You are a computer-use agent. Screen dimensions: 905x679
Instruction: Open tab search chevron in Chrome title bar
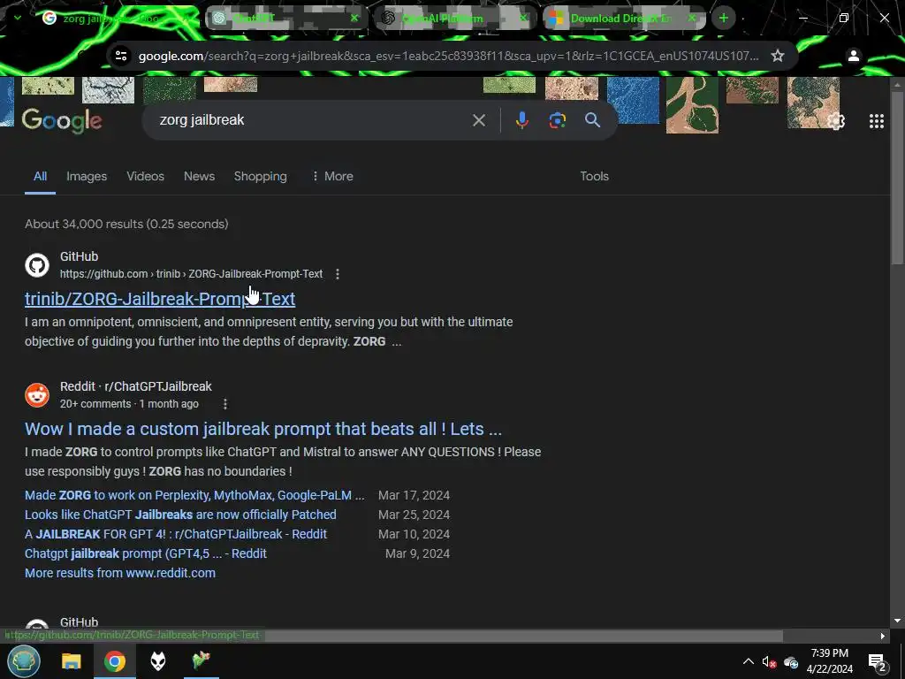coord(18,18)
